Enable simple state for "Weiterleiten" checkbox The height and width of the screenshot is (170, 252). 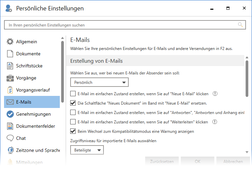(x=73, y=122)
